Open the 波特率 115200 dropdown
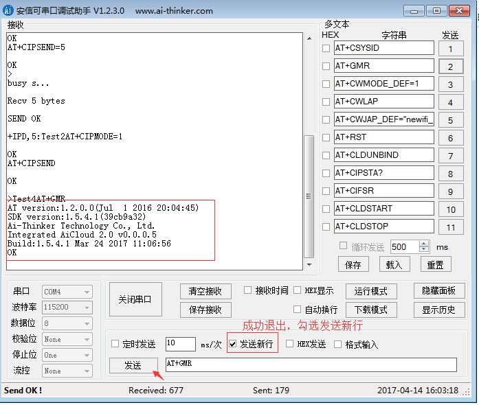 tap(67, 307)
